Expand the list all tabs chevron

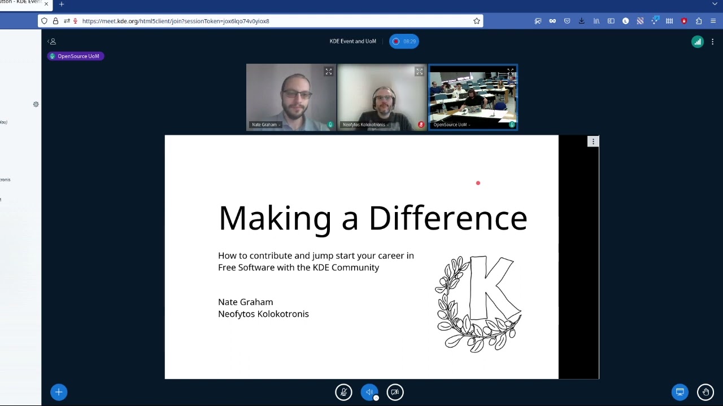715,4
